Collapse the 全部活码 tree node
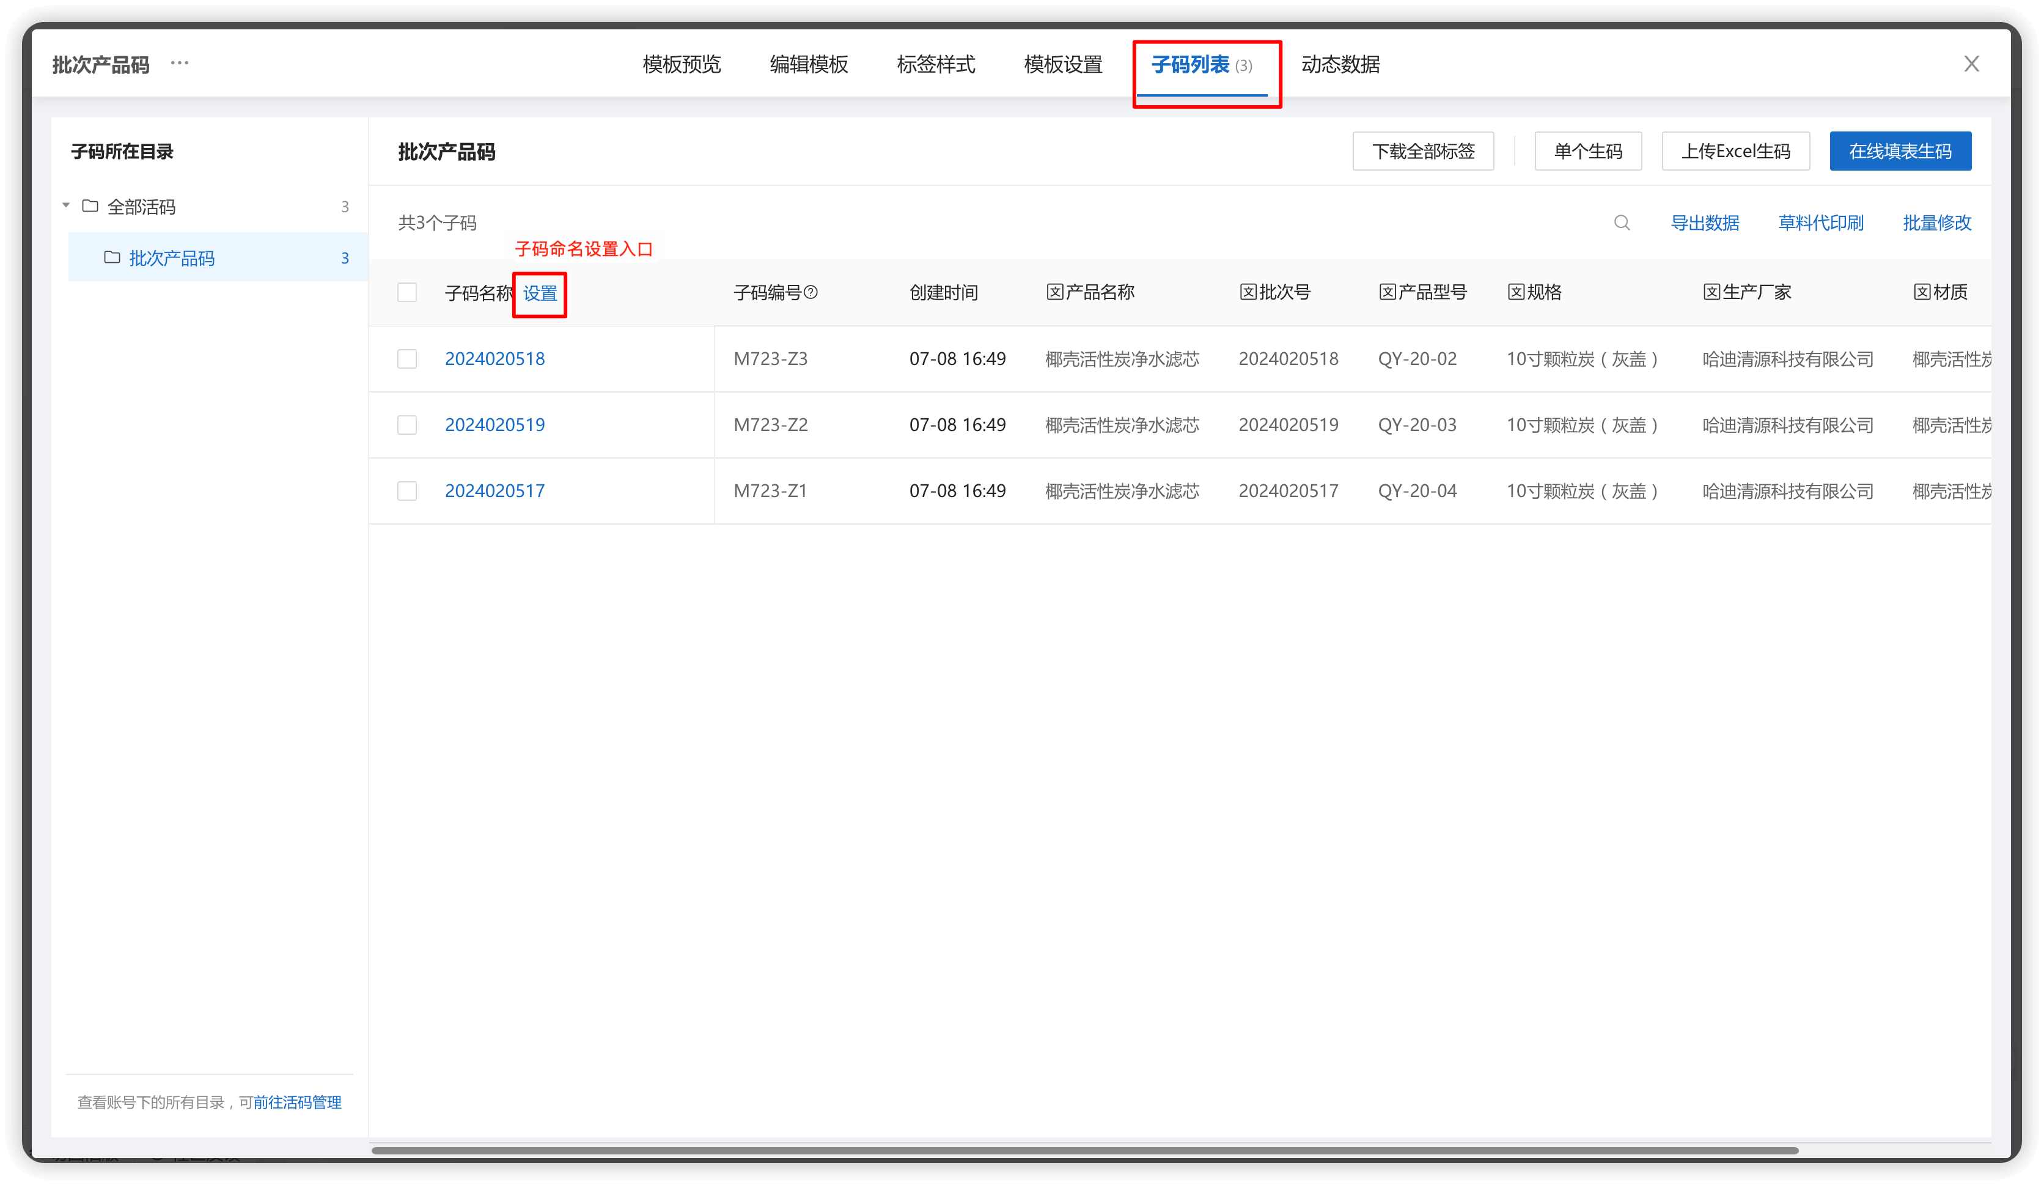2044x1185 pixels. point(67,206)
